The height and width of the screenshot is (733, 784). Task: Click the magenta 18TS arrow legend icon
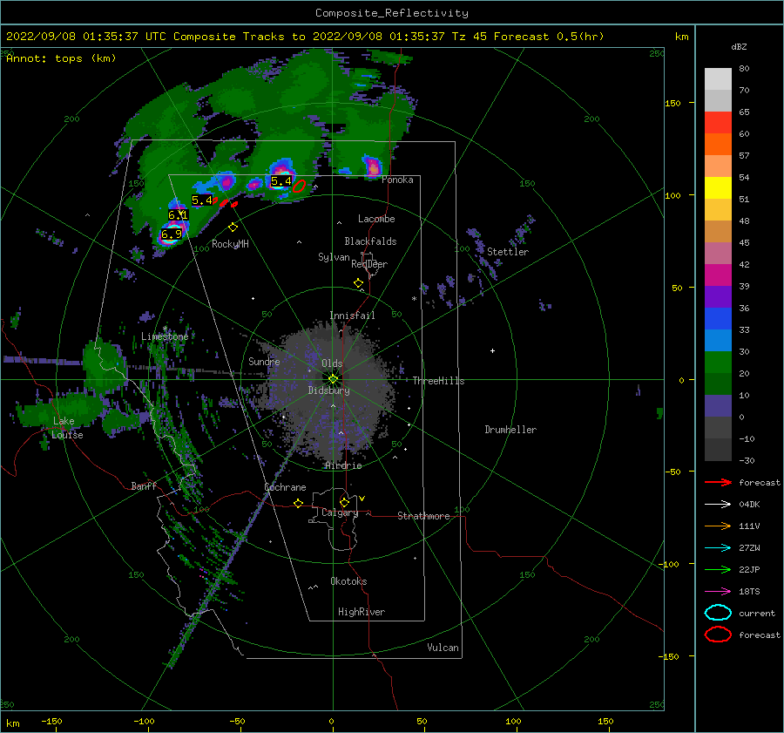click(x=718, y=592)
